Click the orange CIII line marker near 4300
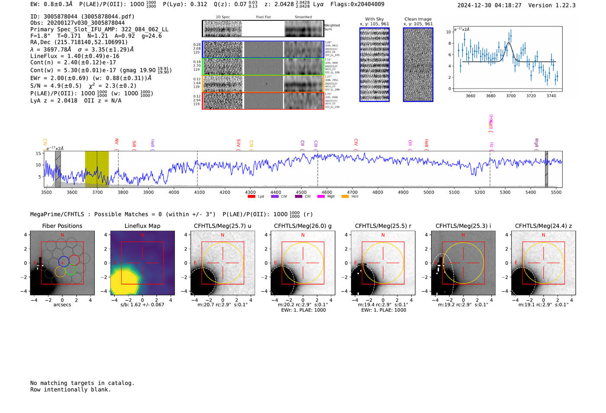 tap(251, 145)
